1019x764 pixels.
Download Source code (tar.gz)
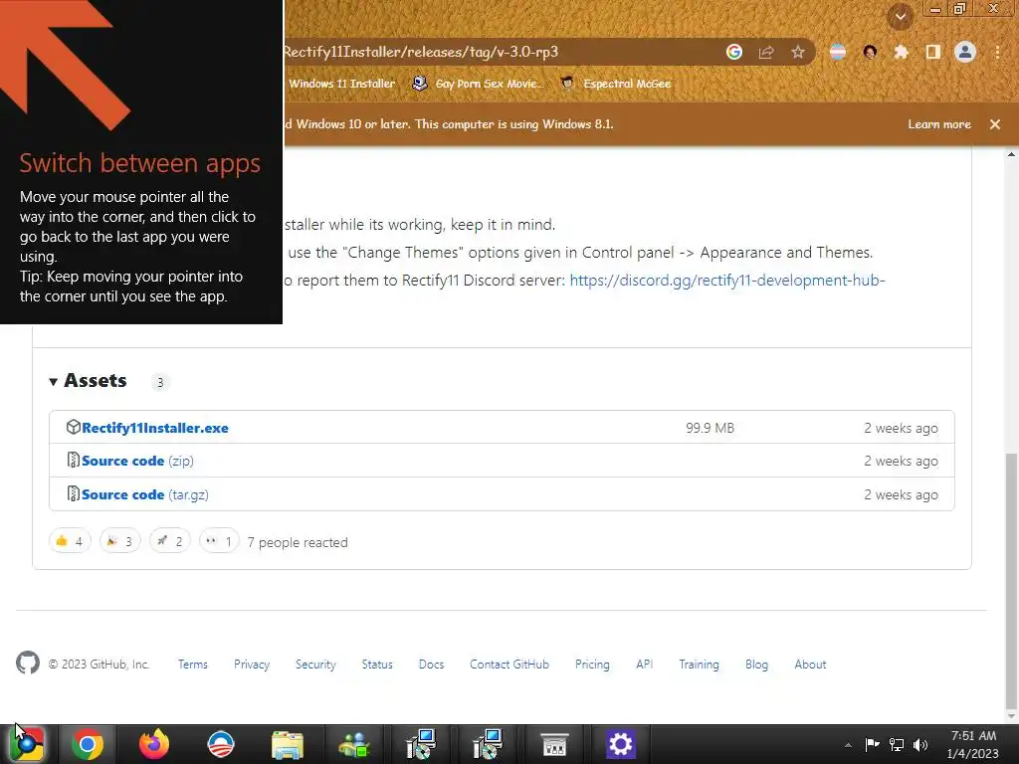click(x=145, y=494)
